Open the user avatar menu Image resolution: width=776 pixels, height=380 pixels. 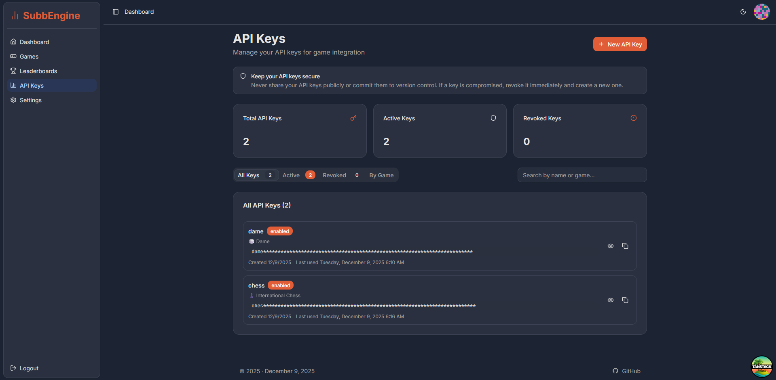pyautogui.click(x=761, y=12)
